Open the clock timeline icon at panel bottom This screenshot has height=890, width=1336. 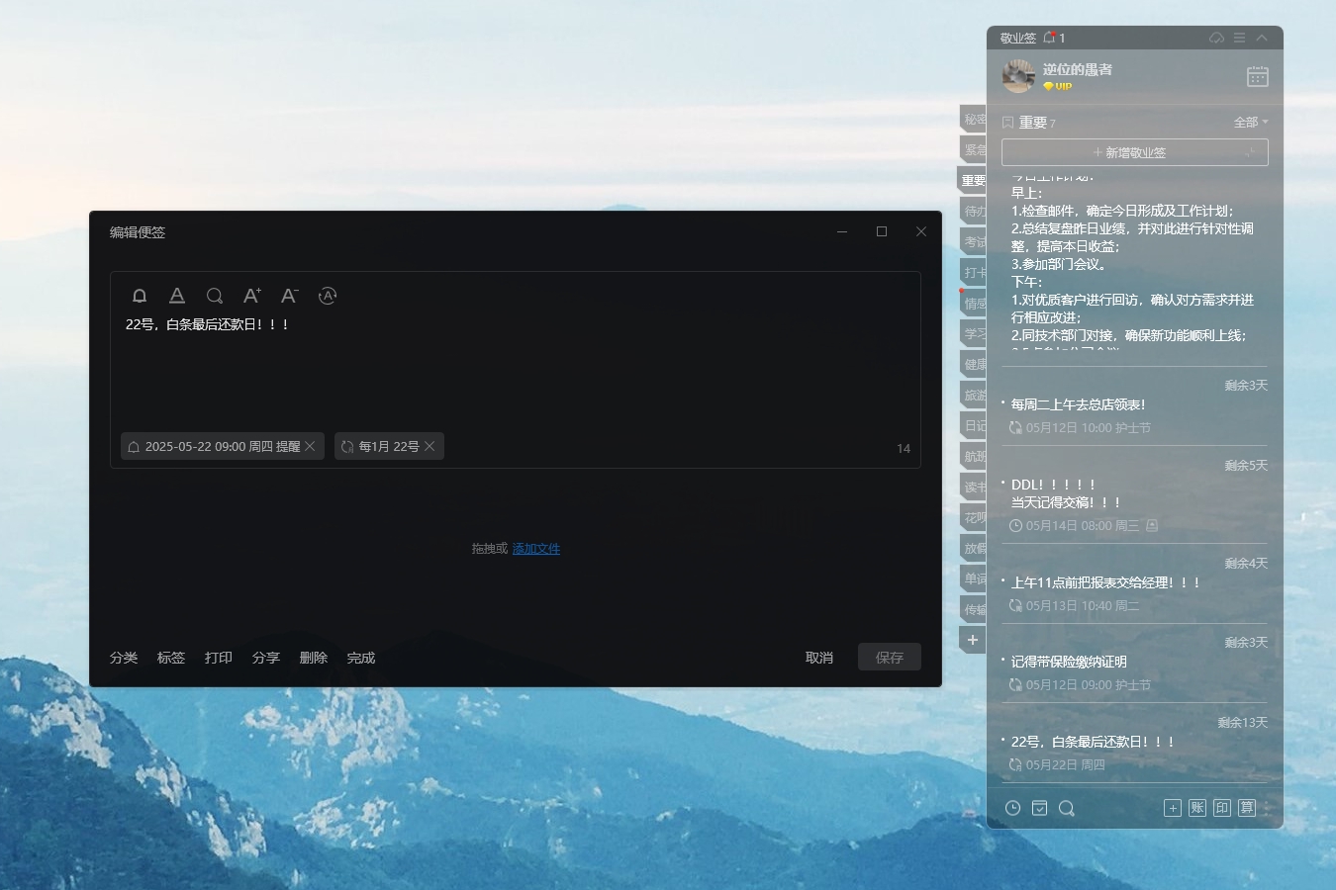tap(1012, 808)
